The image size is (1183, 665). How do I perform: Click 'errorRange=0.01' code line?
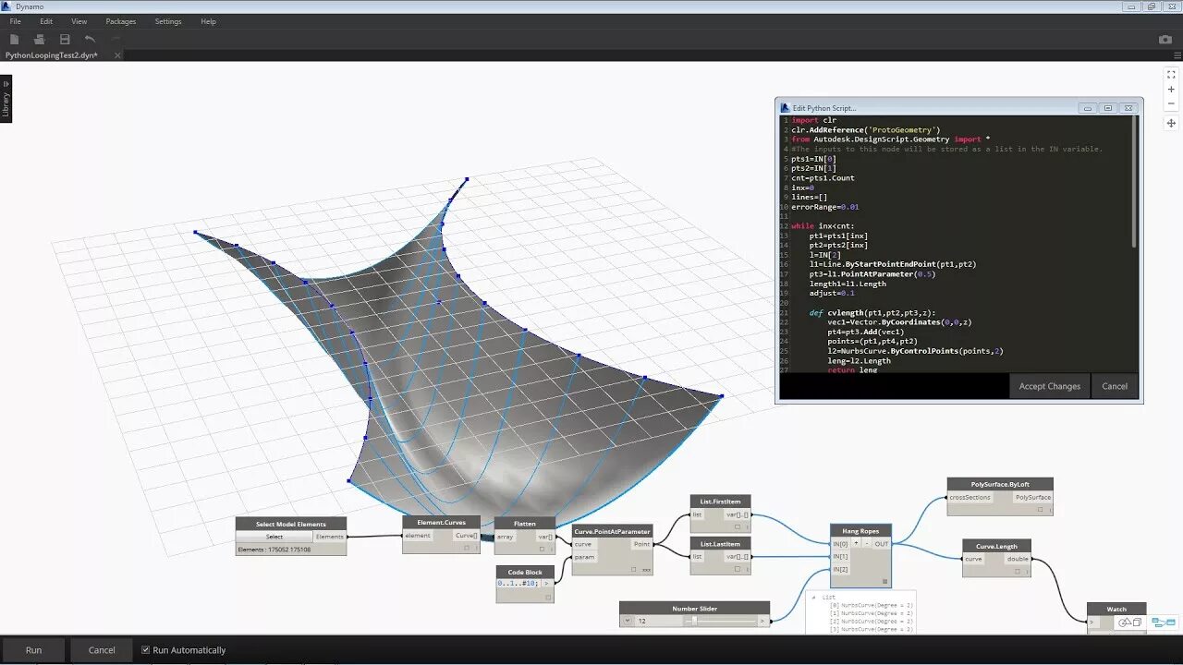(x=825, y=207)
